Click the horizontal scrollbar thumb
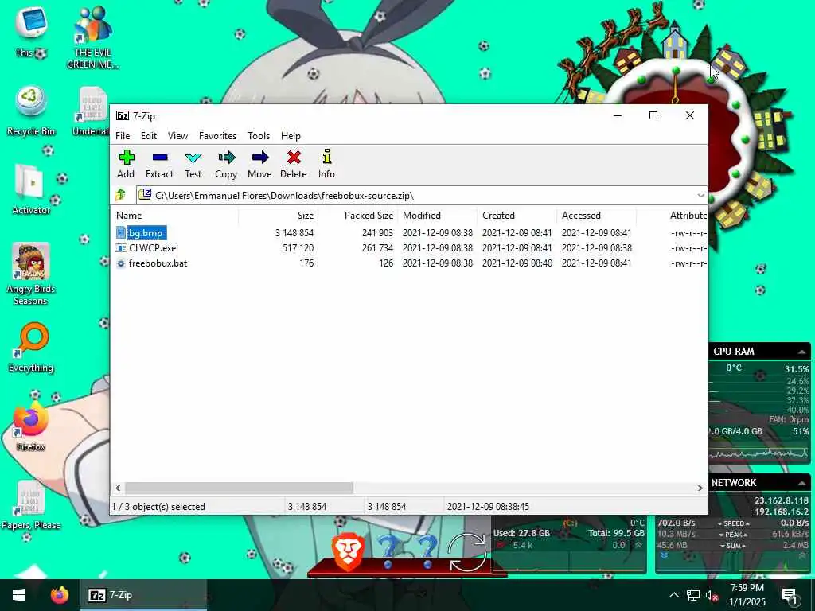This screenshot has height=611, width=815. 239,488
